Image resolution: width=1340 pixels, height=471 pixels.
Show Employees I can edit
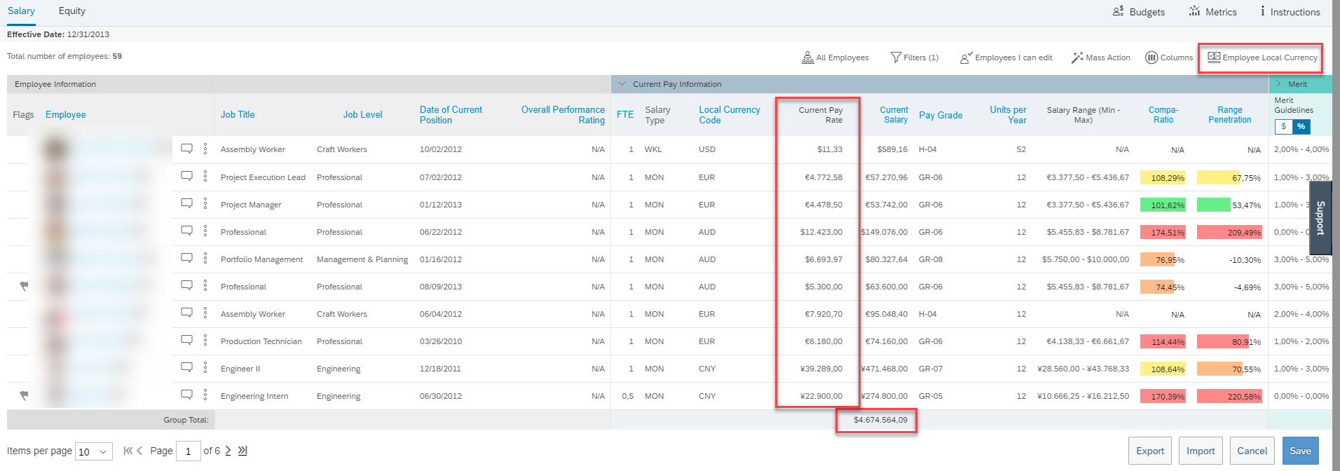pos(1006,57)
